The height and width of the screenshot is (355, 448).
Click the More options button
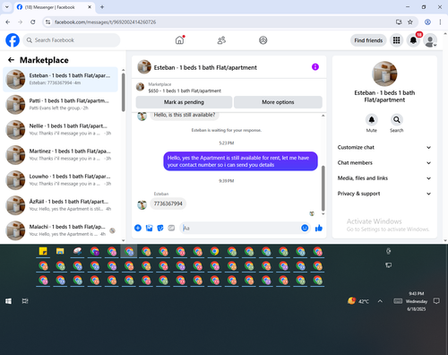click(278, 102)
